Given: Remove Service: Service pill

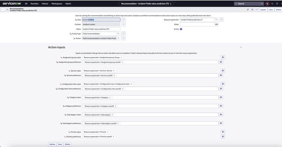Looking at the screenshot, I should (114, 71).
